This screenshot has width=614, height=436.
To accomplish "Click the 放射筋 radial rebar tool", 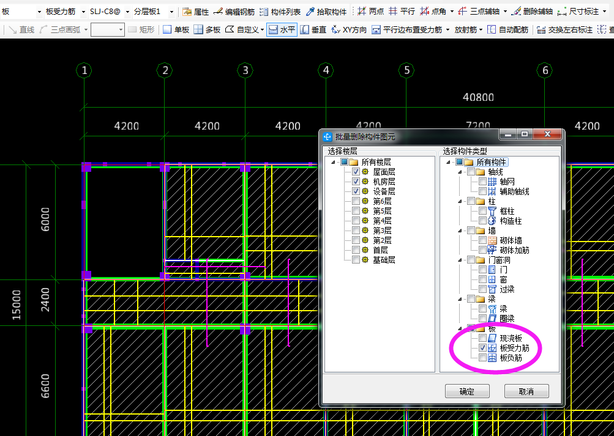I will tap(466, 30).
